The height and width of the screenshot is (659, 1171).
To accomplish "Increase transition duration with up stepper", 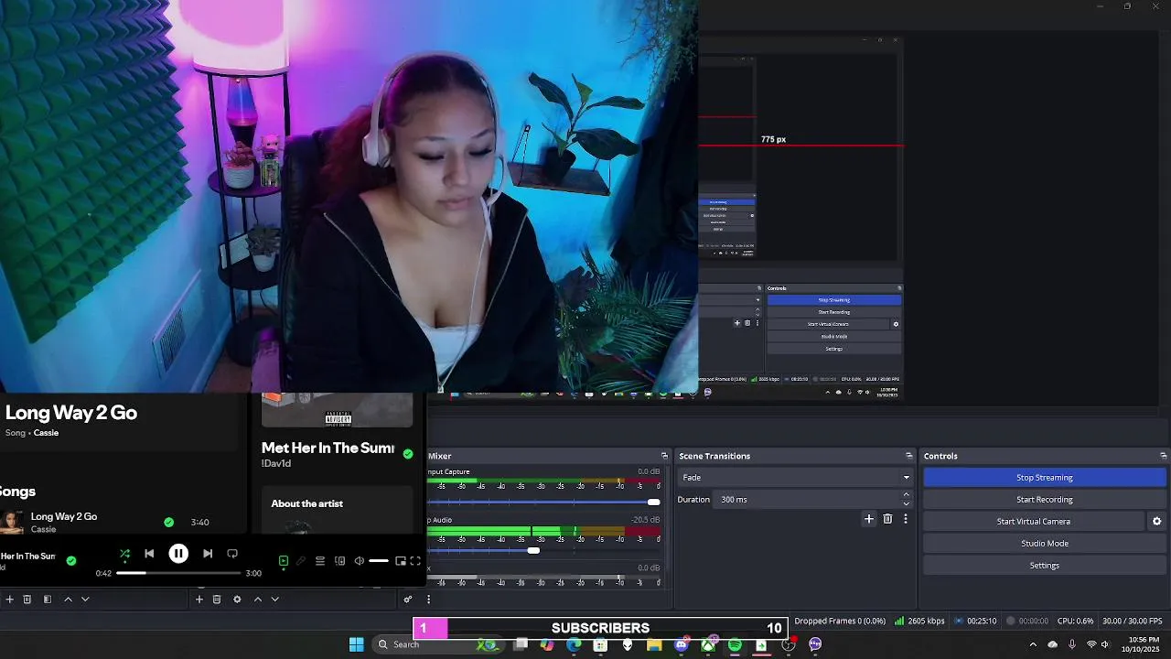I will [907, 495].
